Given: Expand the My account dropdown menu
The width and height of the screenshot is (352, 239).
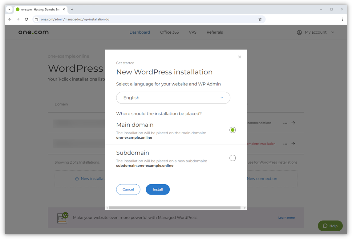Looking at the screenshot, I should [x=332, y=32].
